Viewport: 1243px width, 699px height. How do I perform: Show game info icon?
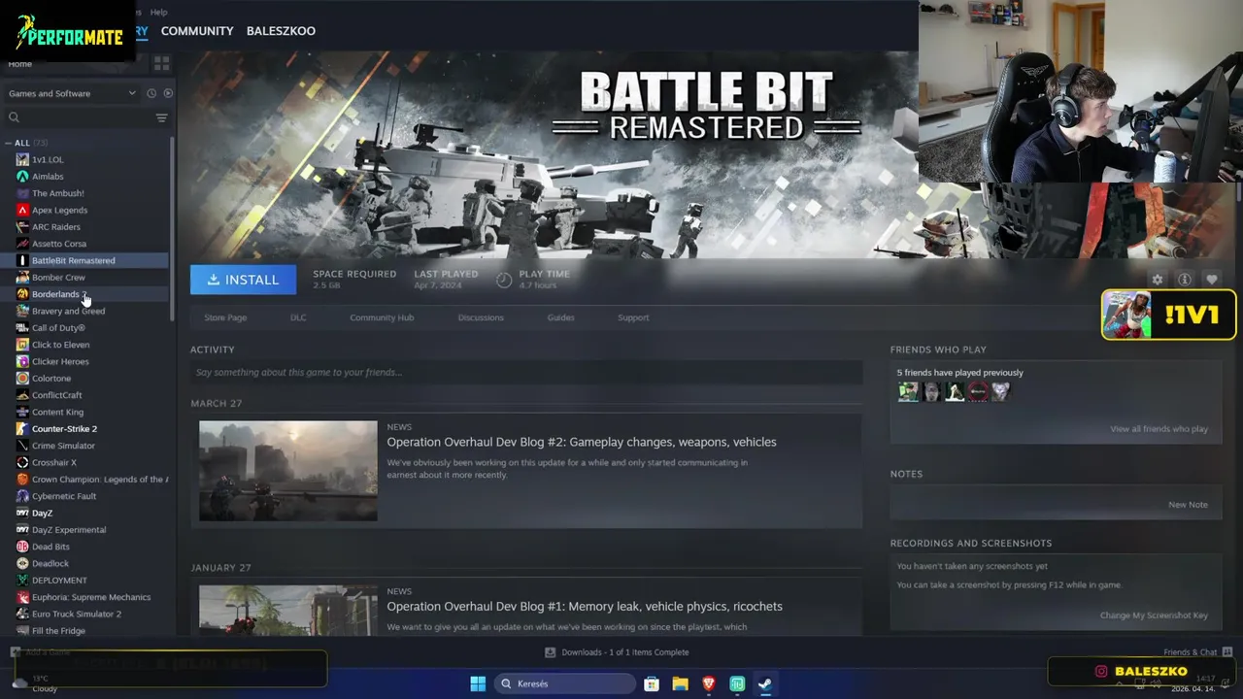1185,280
